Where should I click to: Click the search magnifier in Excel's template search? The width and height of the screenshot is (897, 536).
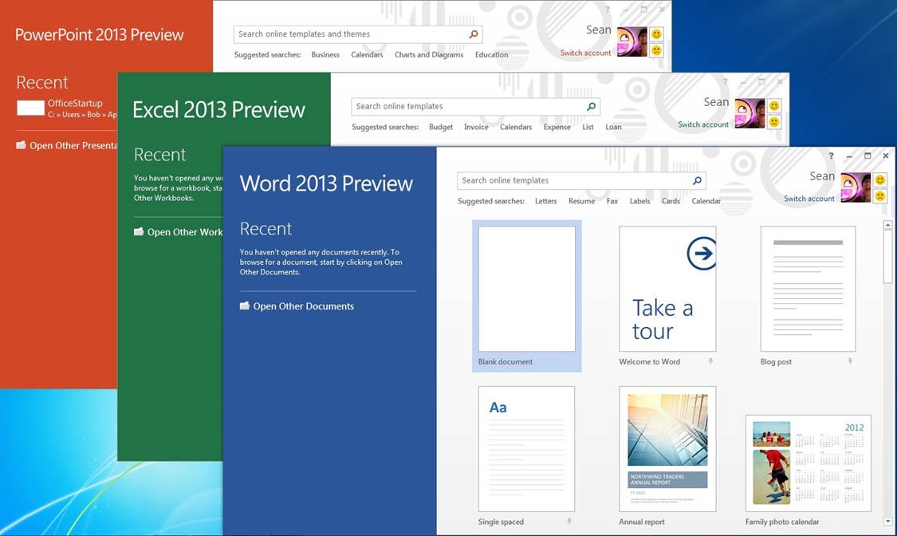pos(591,107)
